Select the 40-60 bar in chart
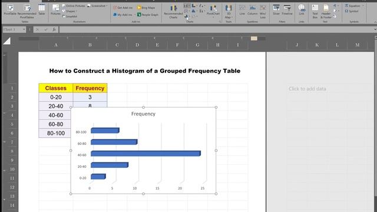Viewport: 377px width, 212px height. click(x=145, y=153)
